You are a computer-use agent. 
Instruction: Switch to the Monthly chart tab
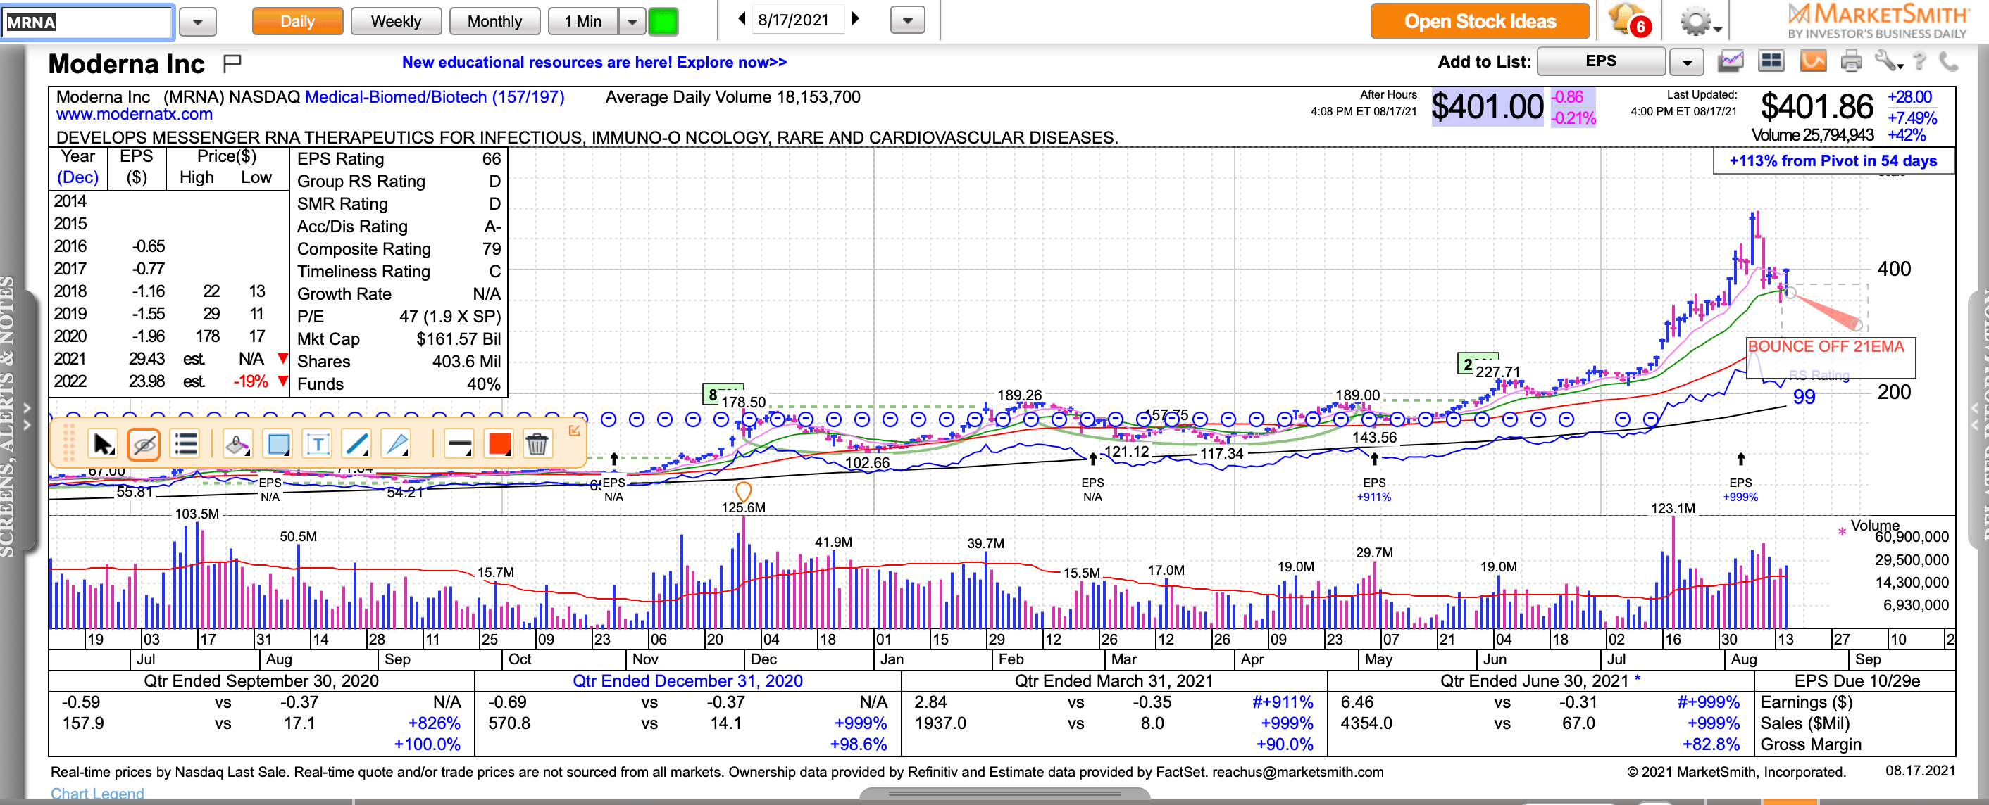495,22
